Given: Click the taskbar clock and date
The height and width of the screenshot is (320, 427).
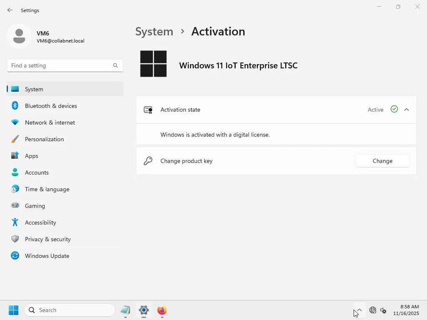Looking at the screenshot, I should click(x=406, y=310).
